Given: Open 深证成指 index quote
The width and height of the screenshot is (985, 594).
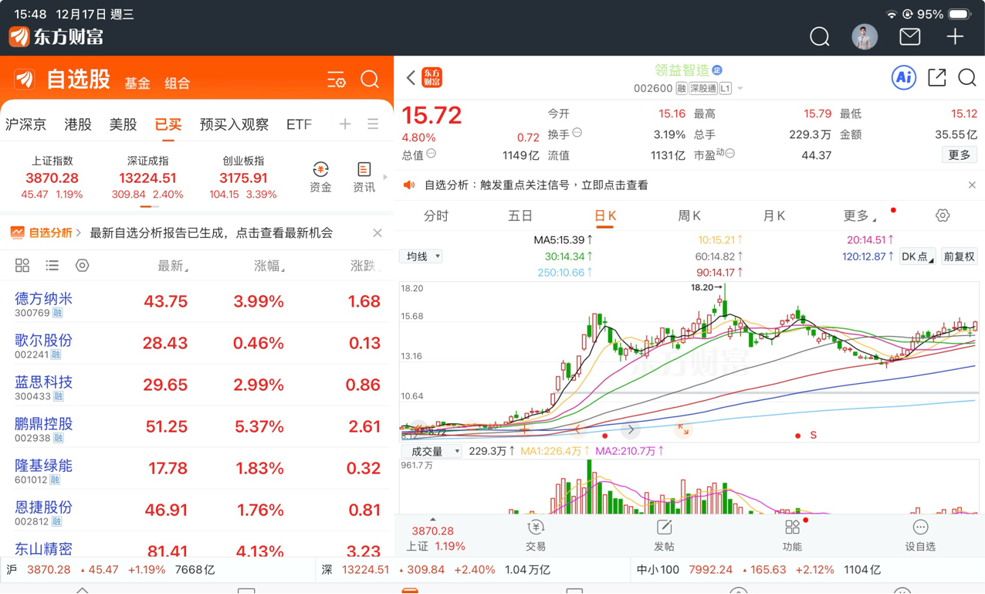Looking at the screenshot, I should pyautogui.click(x=147, y=178).
